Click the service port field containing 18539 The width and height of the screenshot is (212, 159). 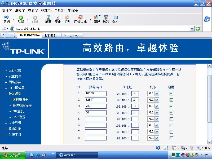96,94
